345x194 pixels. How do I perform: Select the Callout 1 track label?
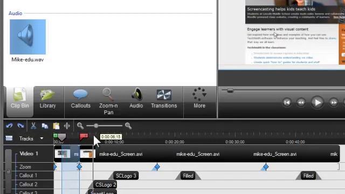click(x=28, y=176)
